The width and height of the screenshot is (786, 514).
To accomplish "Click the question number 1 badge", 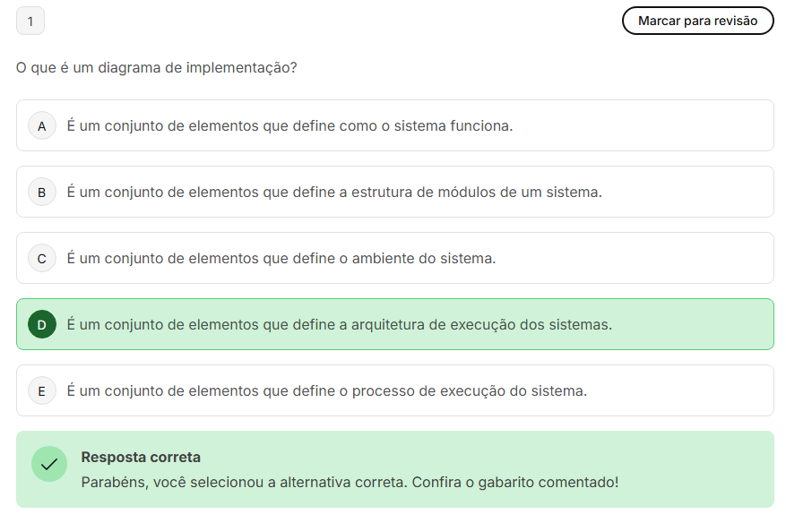I will 30,21.
